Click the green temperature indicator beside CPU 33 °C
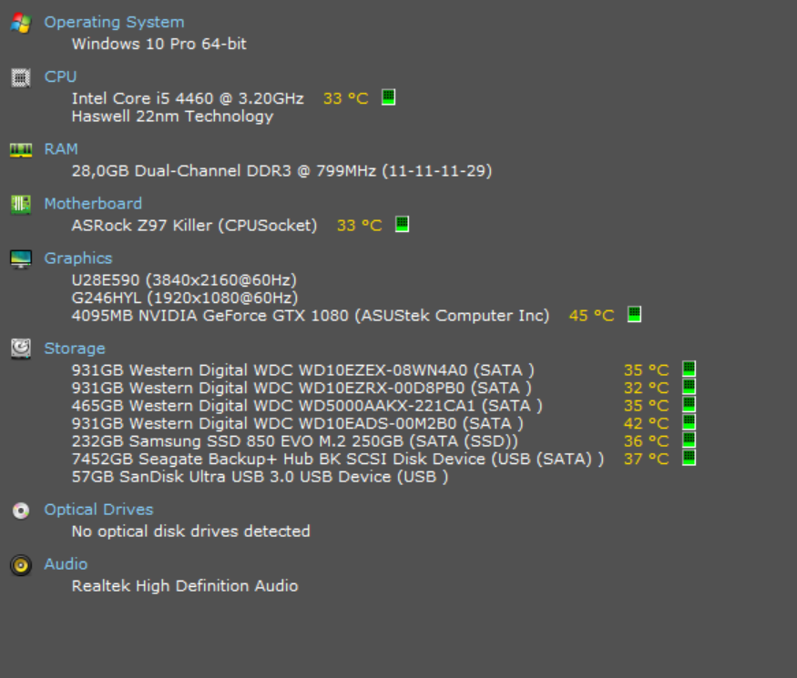This screenshot has width=797, height=678. click(388, 97)
